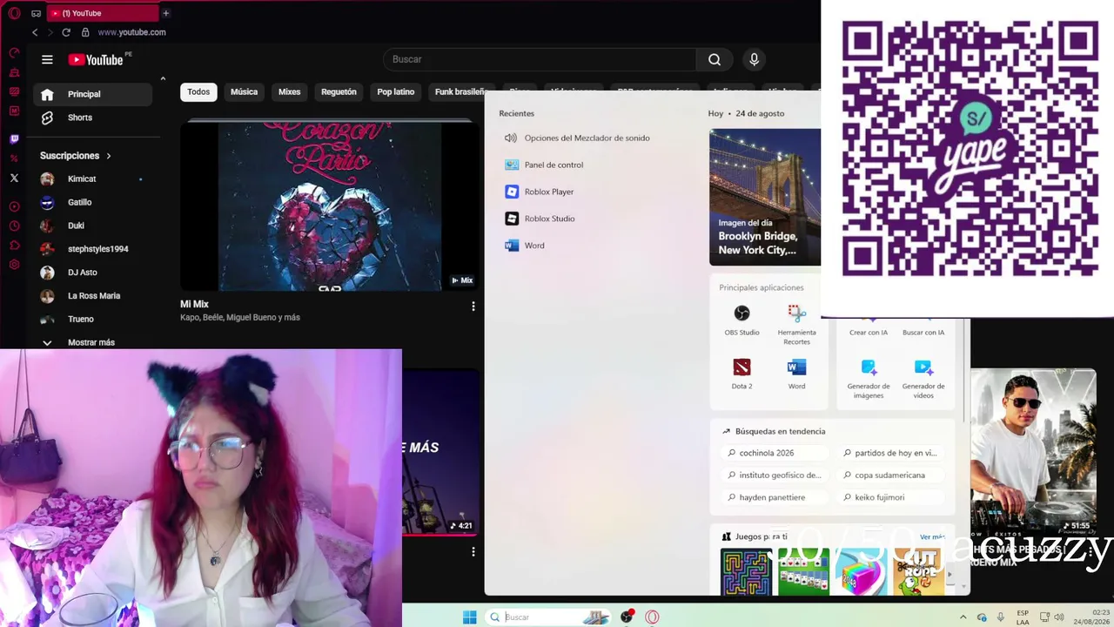Open Brooklyn Bridge image of the day
1114x627 pixels.
click(x=765, y=197)
